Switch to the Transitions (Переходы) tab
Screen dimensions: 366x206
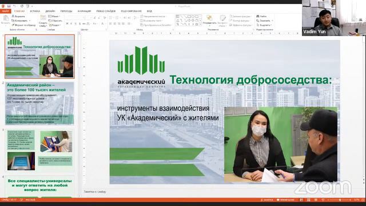(x=66, y=11)
